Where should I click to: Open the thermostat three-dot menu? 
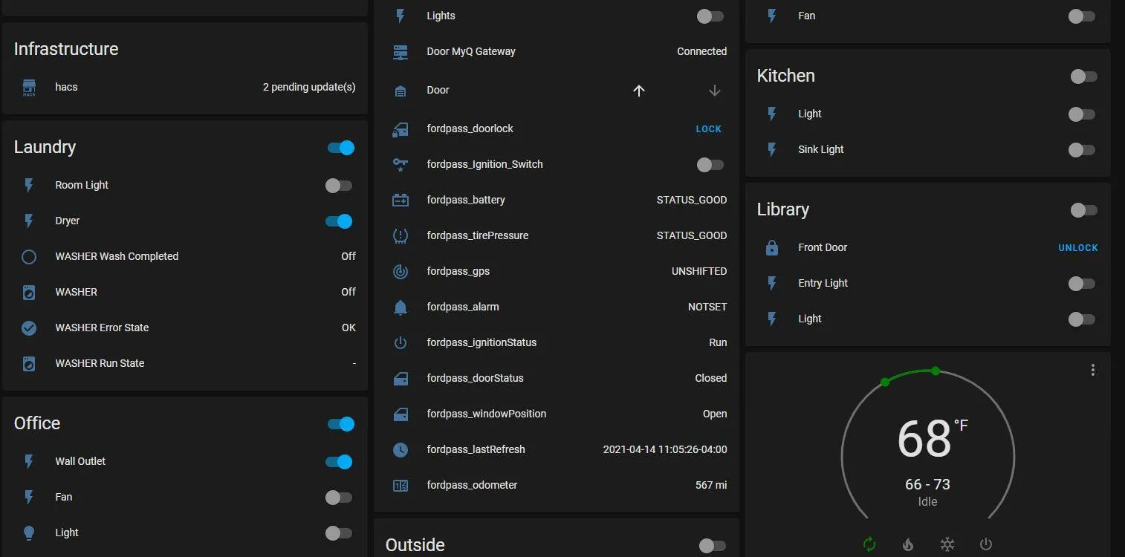point(1092,370)
